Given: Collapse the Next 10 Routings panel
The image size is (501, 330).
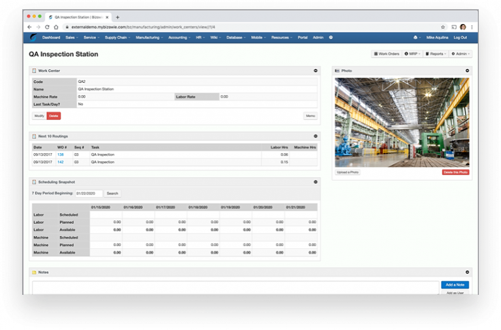Looking at the screenshot, I should [x=315, y=136].
